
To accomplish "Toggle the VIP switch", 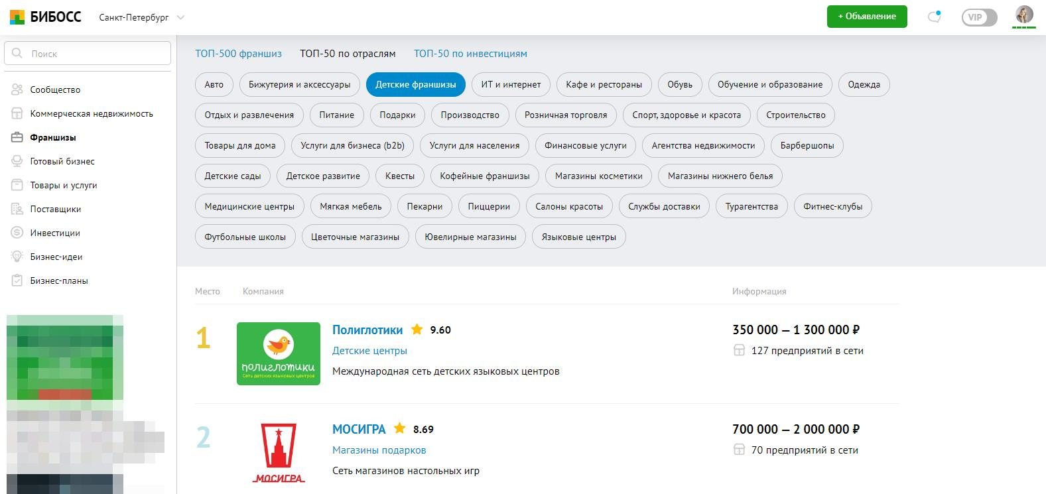I will (x=979, y=17).
